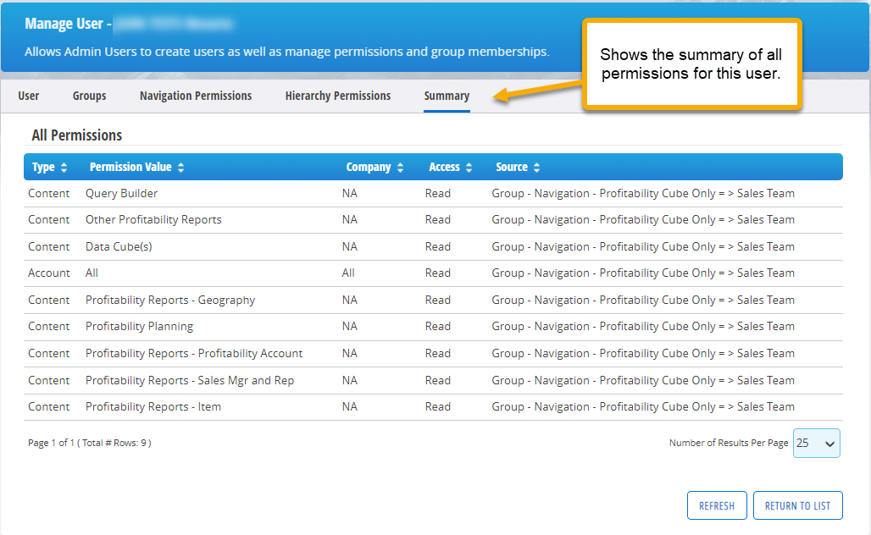The image size is (871, 535).
Task: Click the Permission Value header label
Action: click(x=130, y=167)
